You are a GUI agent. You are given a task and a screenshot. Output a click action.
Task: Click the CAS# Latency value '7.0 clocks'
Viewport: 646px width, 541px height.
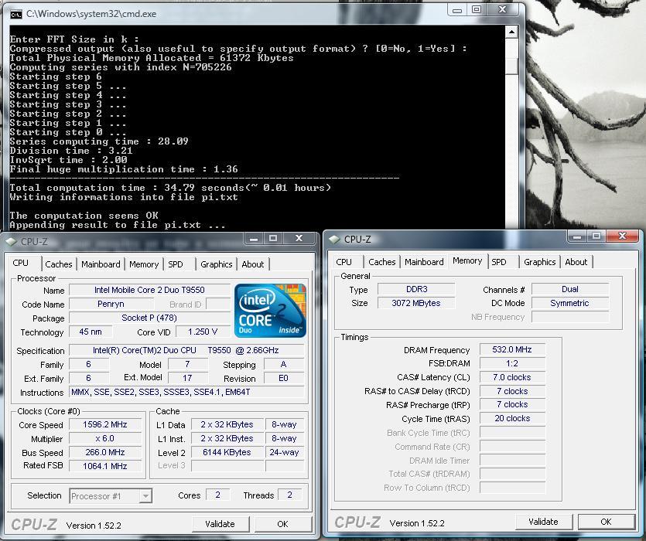512,377
